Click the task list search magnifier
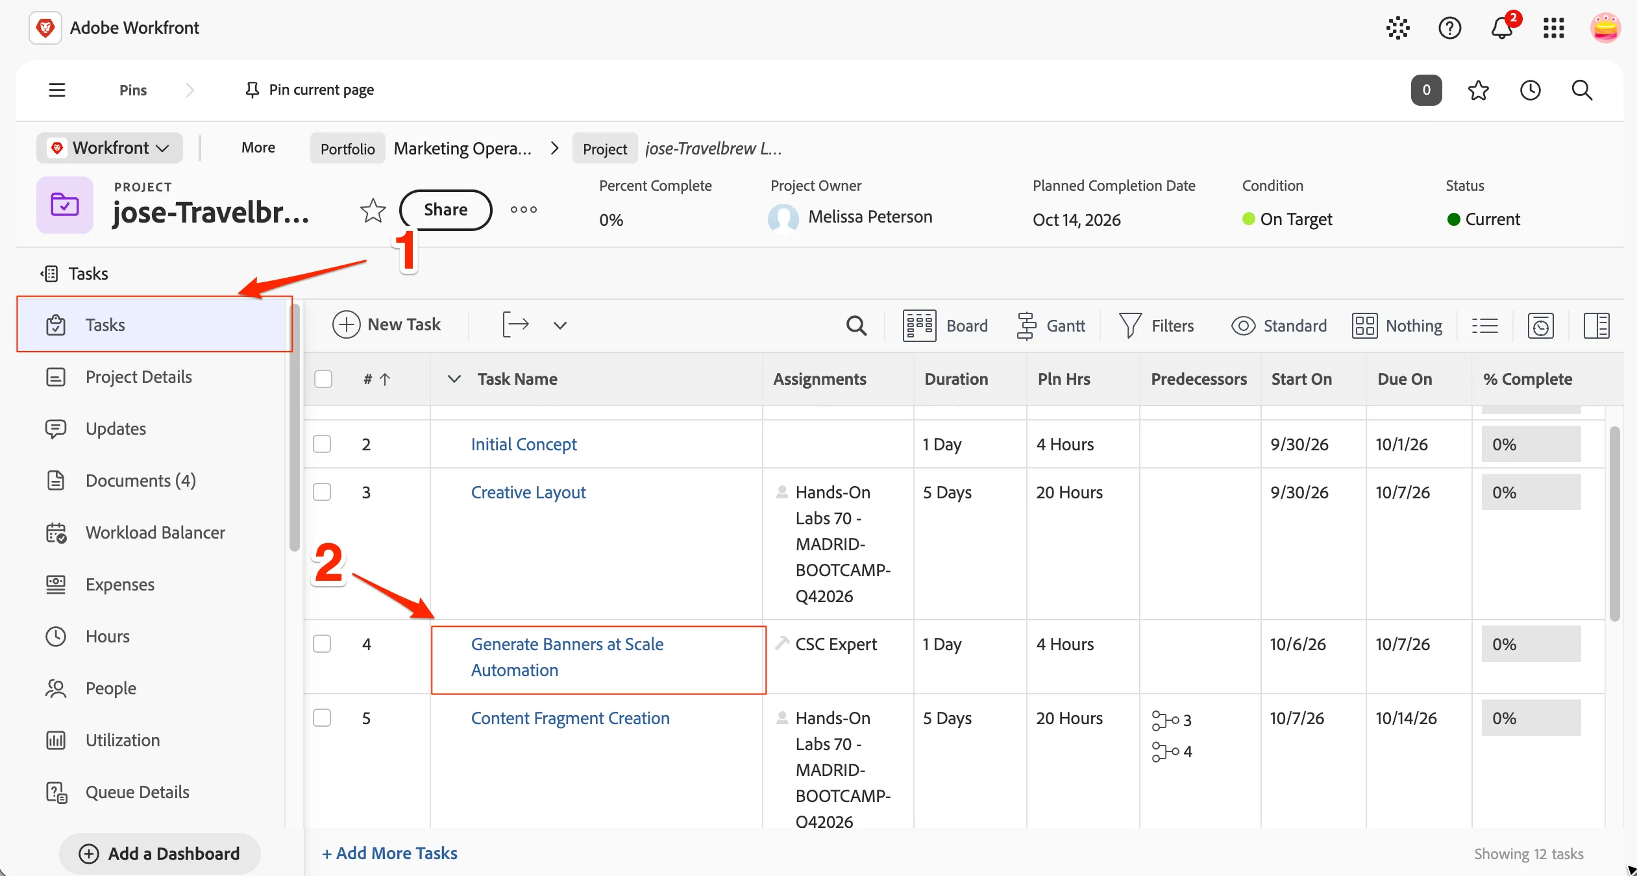1637x876 pixels. tap(856, 325)
